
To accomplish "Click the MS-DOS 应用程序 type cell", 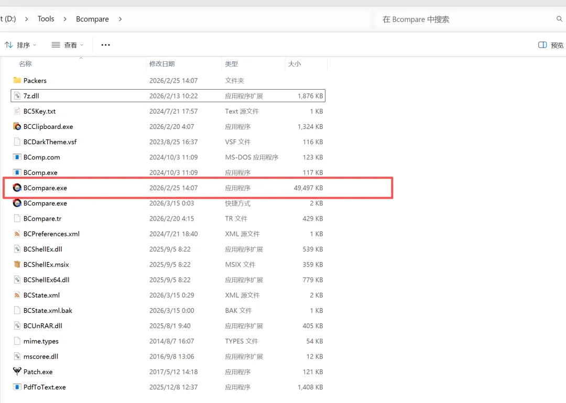I will (252, 157).
